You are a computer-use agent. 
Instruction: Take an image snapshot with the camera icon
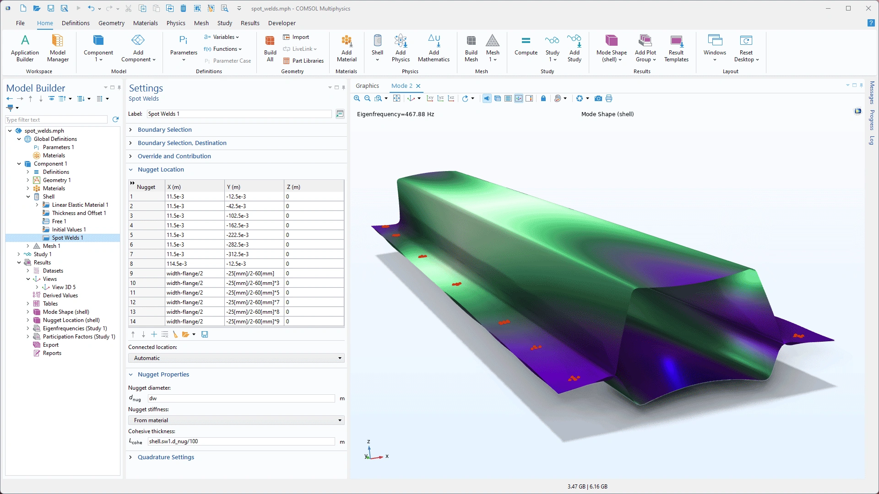point(598,98)
